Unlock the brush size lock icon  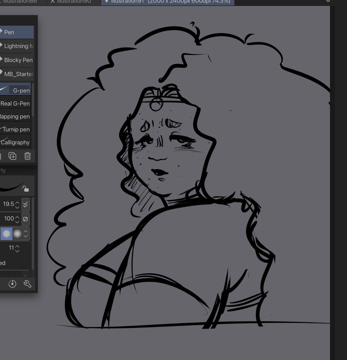click(26, 189)
